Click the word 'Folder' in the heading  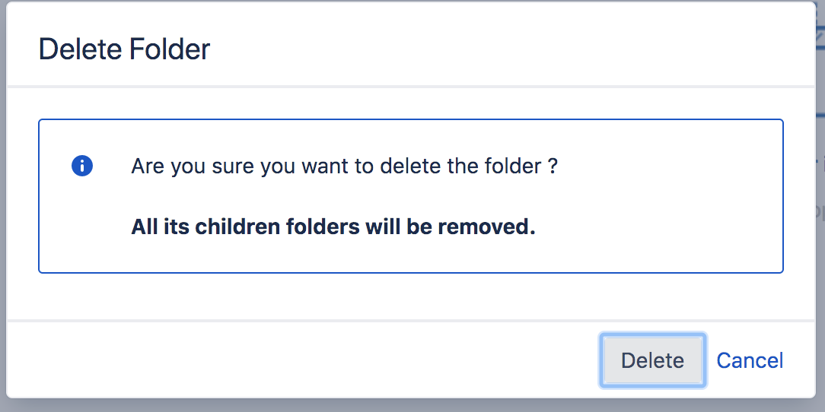point(170,49)
